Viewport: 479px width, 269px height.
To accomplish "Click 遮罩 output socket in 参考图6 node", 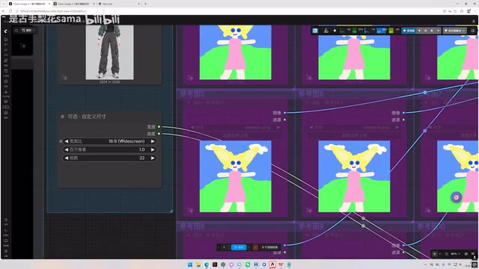I will tap(403, 120).
